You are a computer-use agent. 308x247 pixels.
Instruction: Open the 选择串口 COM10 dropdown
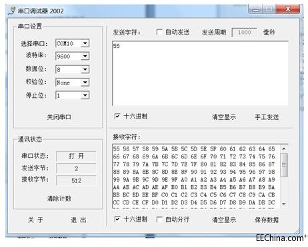point(85,43)
